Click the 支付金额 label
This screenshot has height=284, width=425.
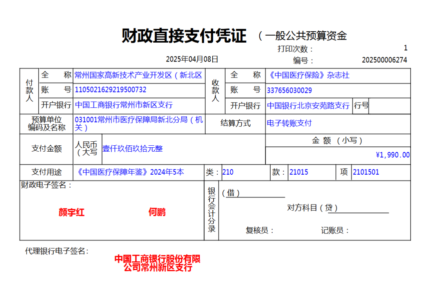point(47,148)
